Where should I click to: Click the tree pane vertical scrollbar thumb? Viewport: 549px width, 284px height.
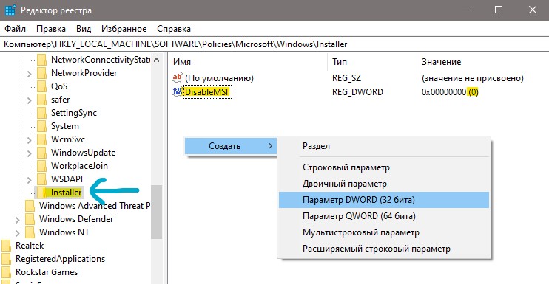(157, 212)
